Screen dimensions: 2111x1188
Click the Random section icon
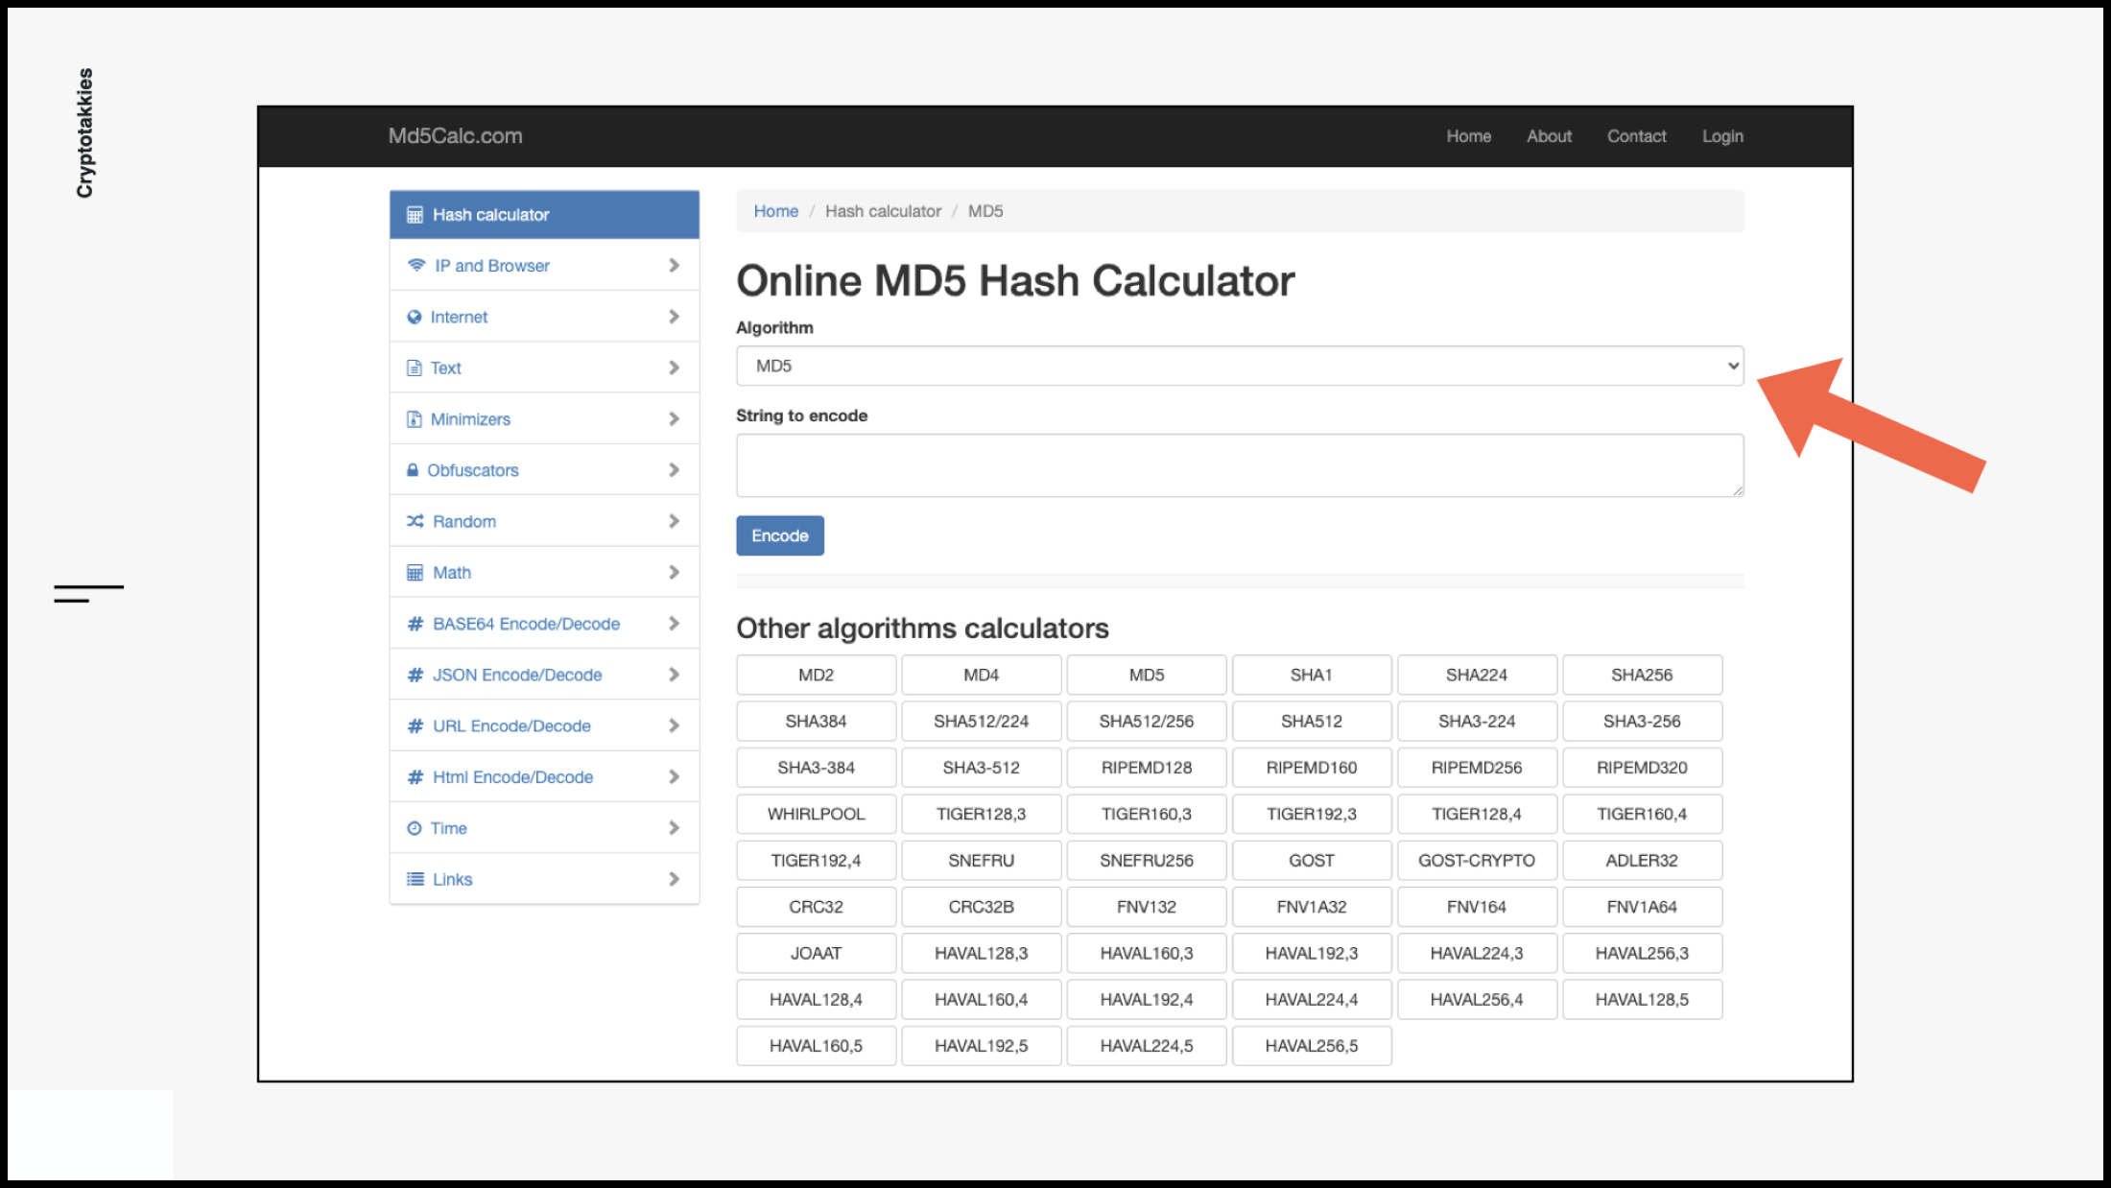[x=416, y=521]
